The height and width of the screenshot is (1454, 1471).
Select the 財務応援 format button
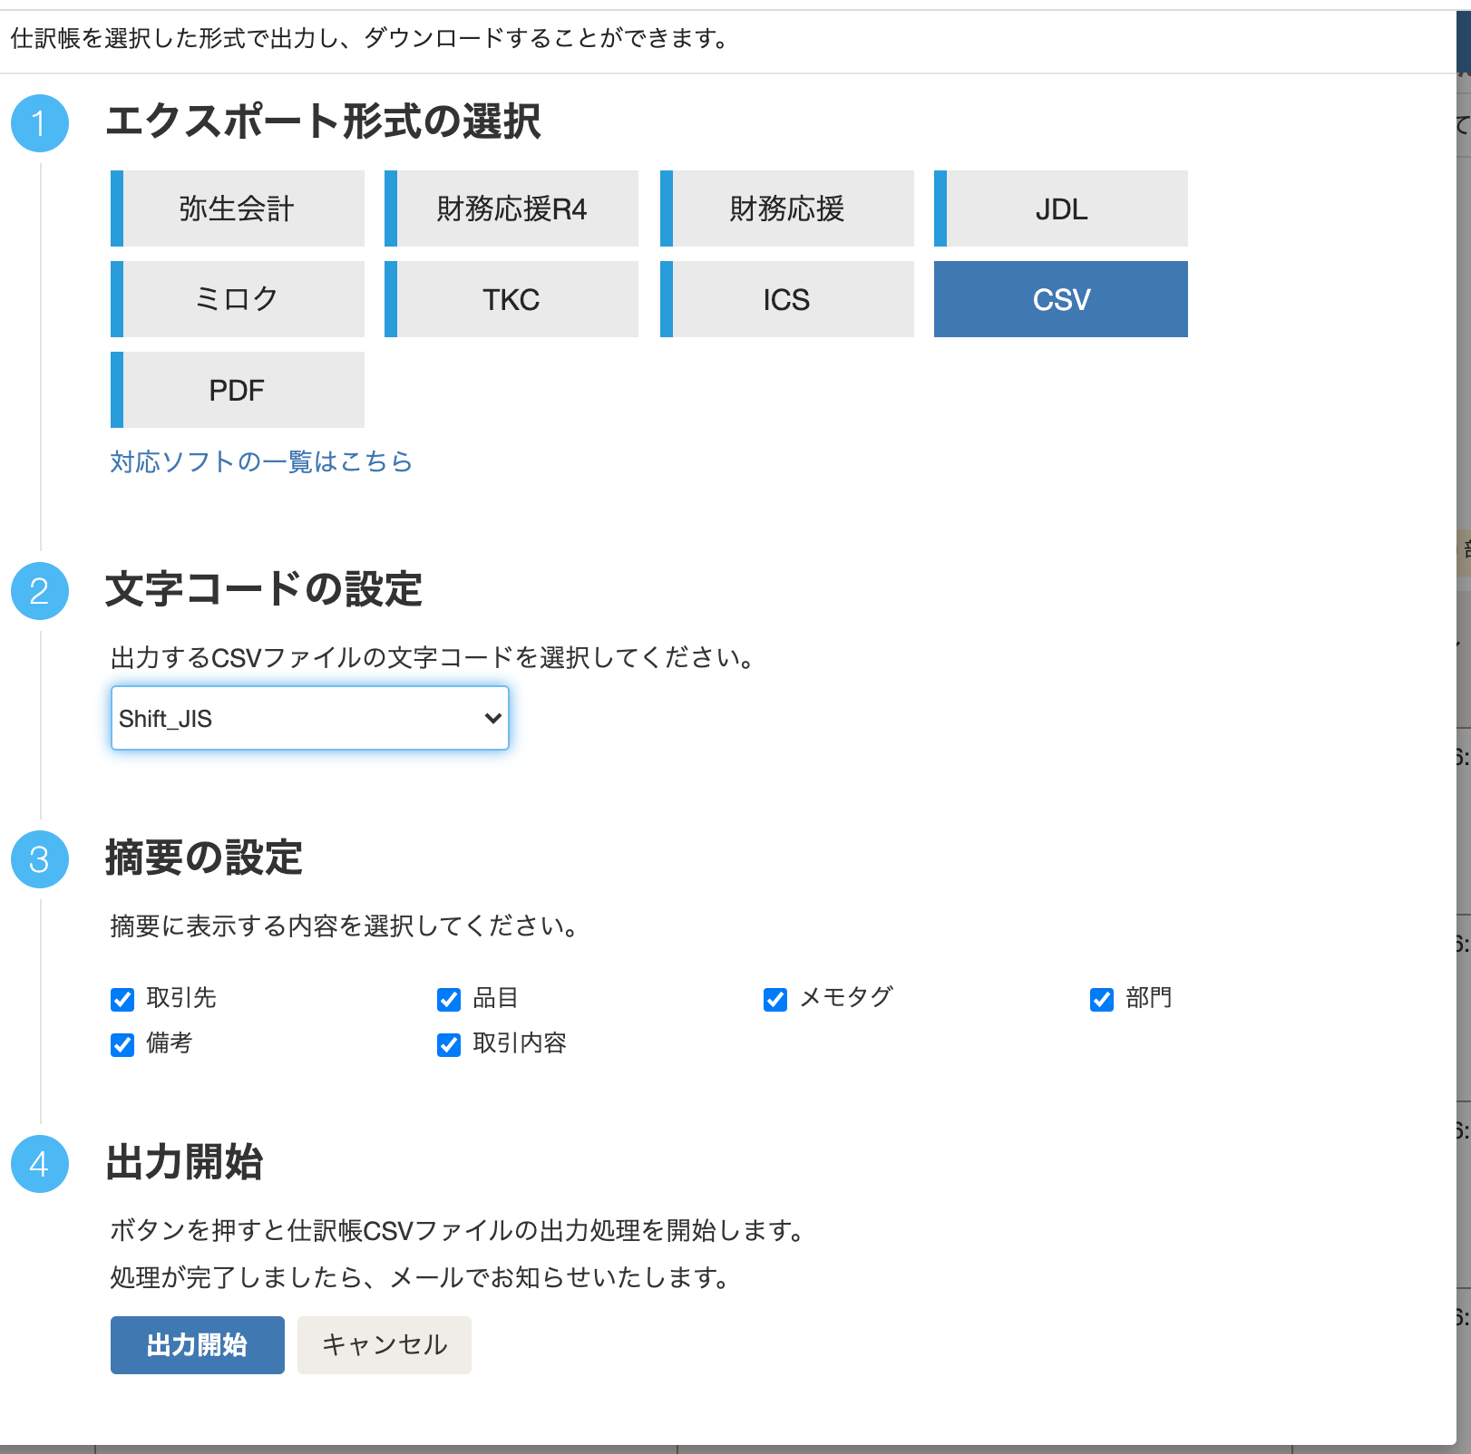(x=787, y=208)
